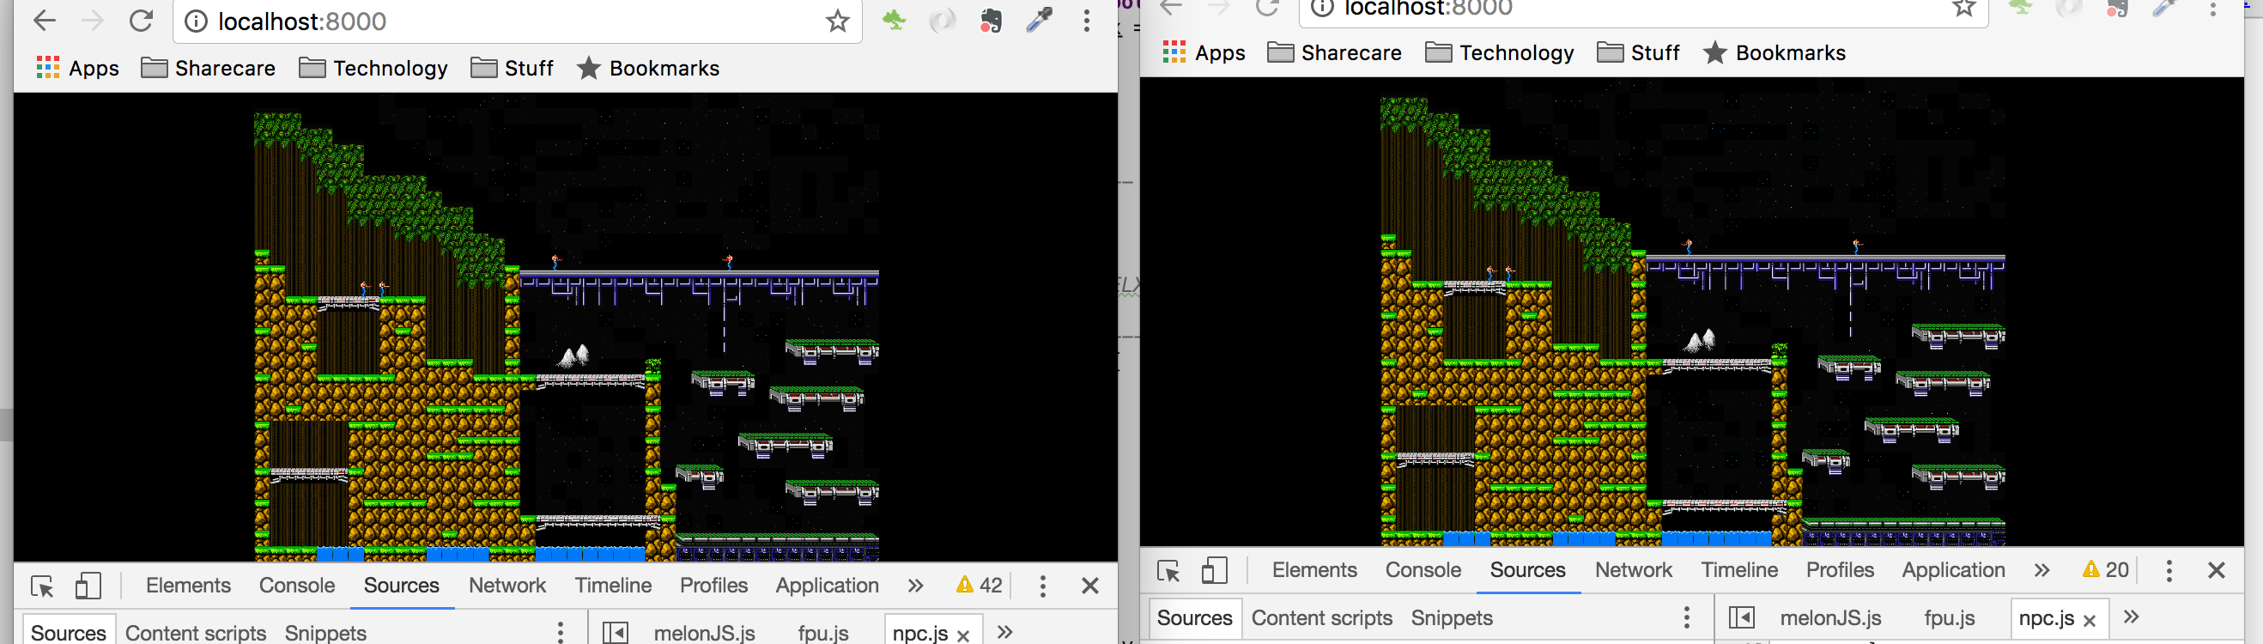Close npc.js file tab in right DevTools

[x=2090, y=620]
